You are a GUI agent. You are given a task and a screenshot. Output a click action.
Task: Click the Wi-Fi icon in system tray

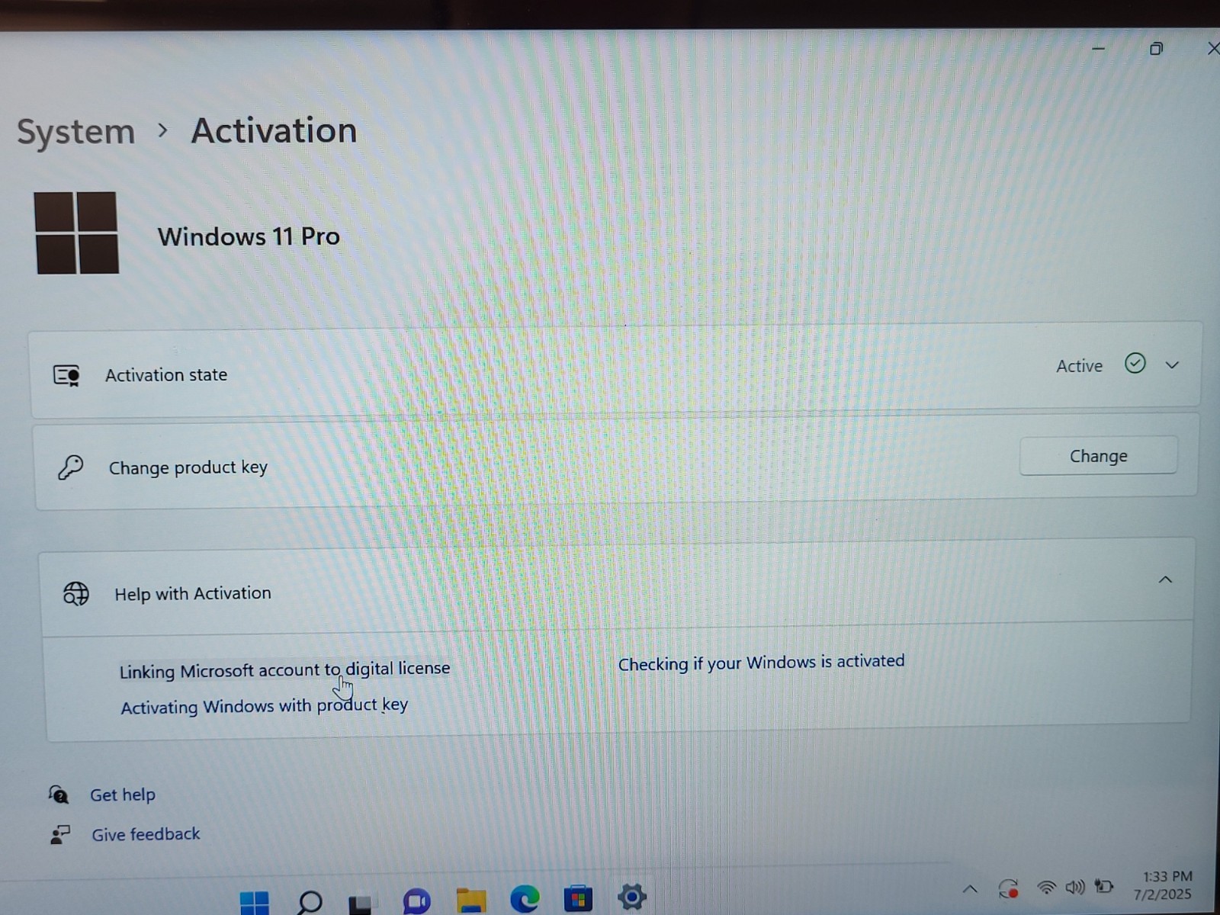[x=1046, y=888]
